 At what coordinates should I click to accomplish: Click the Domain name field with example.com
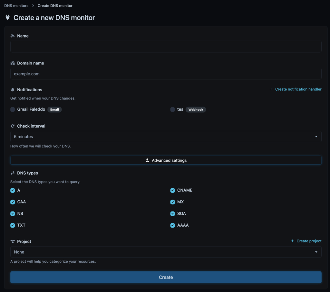click(166, 74)
